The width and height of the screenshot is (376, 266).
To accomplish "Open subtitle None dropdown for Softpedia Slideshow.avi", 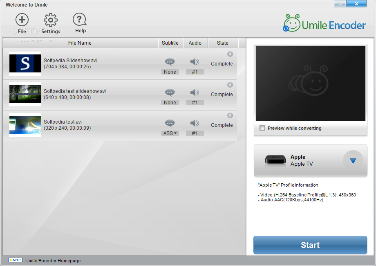I will tap(170, 72).
